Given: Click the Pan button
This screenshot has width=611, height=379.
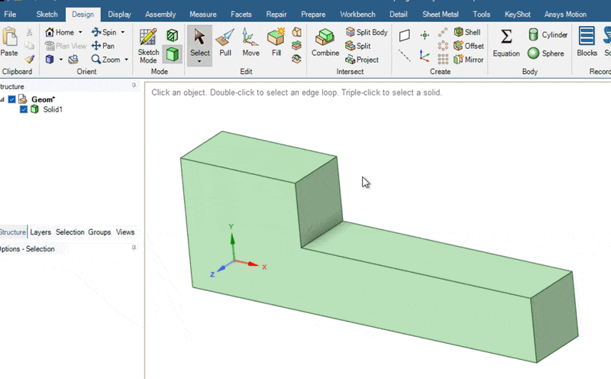Looking at the screenshot, I should (103, 46).
